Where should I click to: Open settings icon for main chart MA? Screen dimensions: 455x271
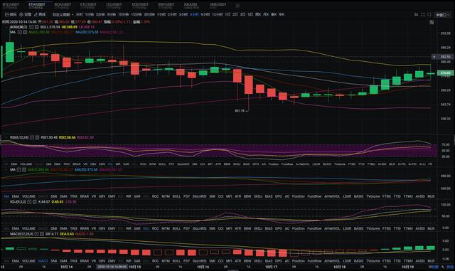pos(19,32)
